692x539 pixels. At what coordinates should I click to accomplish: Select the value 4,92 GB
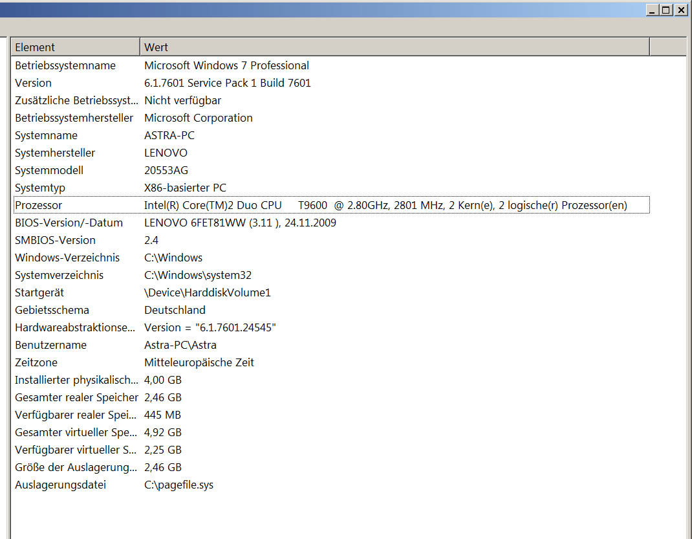pos(163,433)
